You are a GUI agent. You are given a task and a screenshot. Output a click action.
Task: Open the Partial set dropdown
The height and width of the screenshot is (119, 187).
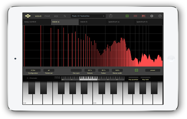click(49, 70)
